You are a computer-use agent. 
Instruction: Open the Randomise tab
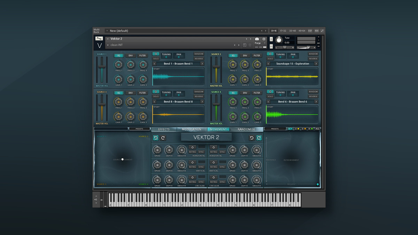point(246,129)
